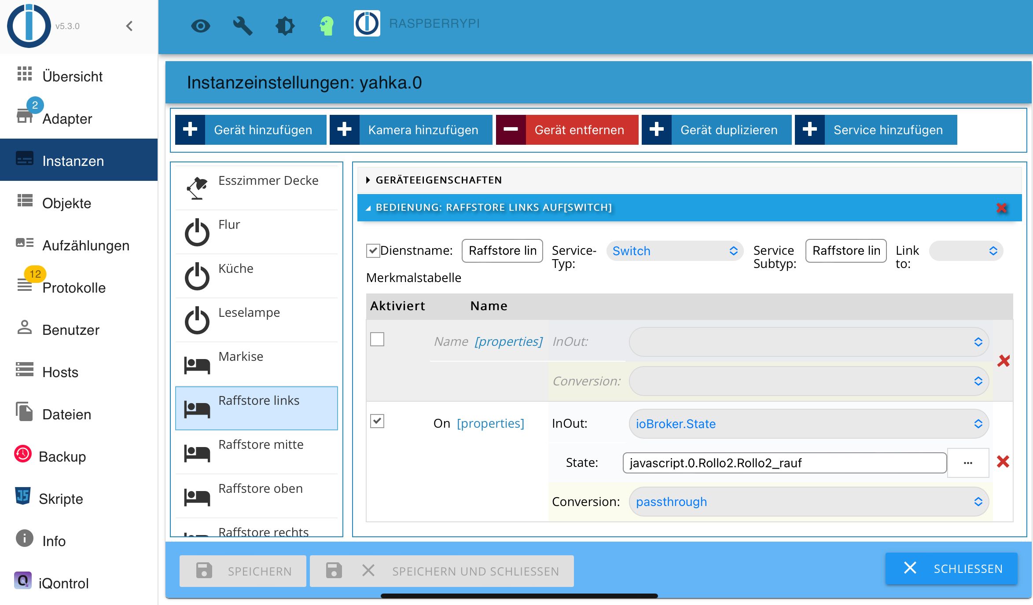The width and height of the screenshot is (1033, 605).
Task: Click the State input field javascript.0.Rollo2.Rollo2_rauf
Action: coord(784,463)
